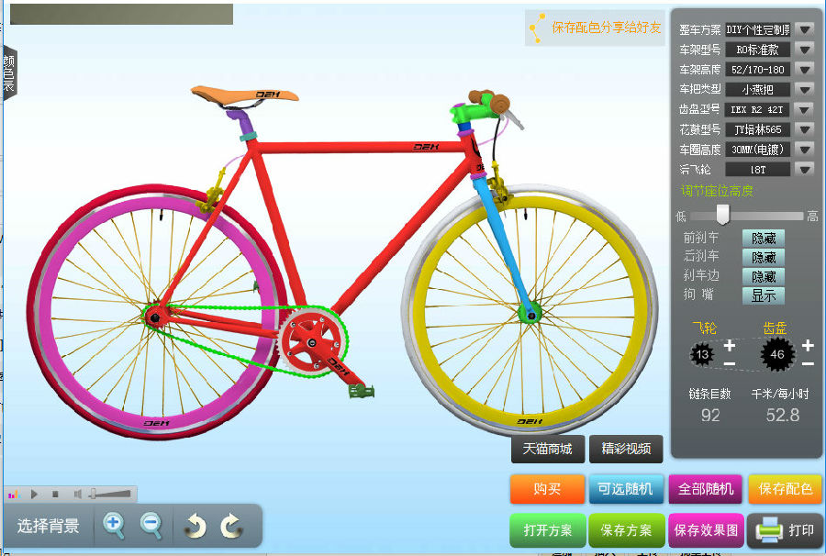826x556 pixels.
Task: Open the 车把类型 dropdown arrow
Action: tap(804, 90)
